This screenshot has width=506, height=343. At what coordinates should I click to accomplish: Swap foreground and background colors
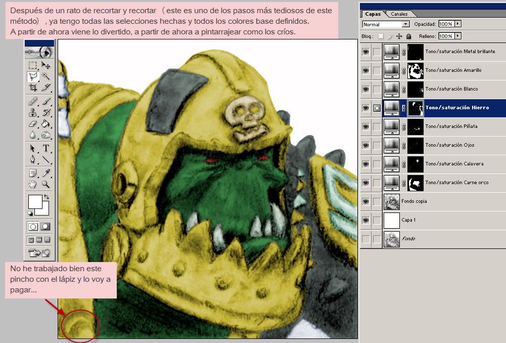(47, 196)
